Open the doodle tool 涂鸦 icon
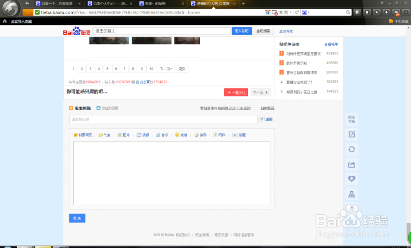This screenshot has height=248, width=411. click(200, 134)
